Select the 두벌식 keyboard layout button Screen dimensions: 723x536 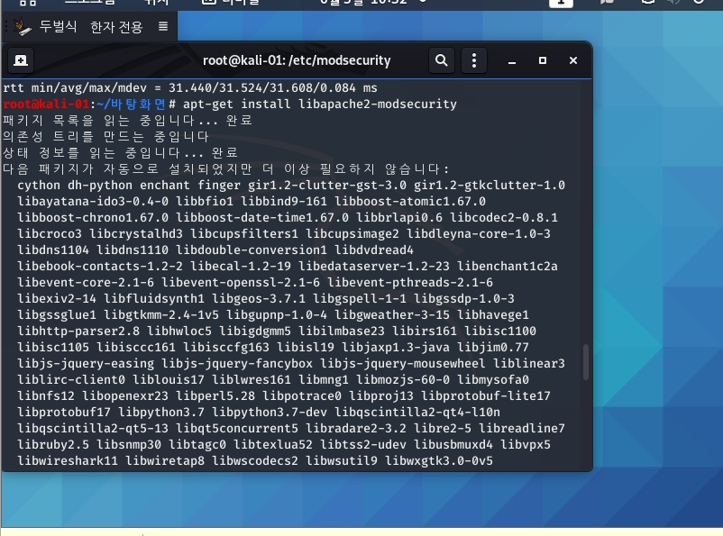click(x=58, y=26)
